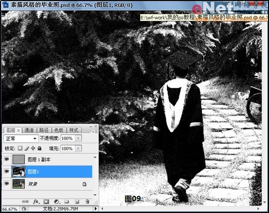
Task: Close the 图层 tab with its x
Action: tap(18, 131)
